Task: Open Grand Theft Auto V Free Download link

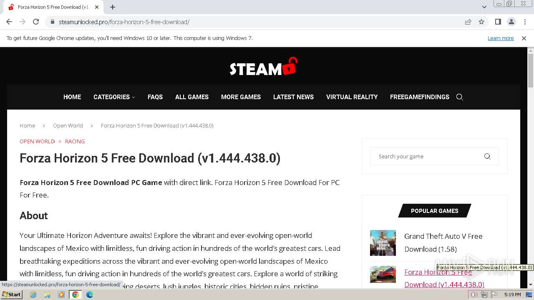Action: click(443, 242)
